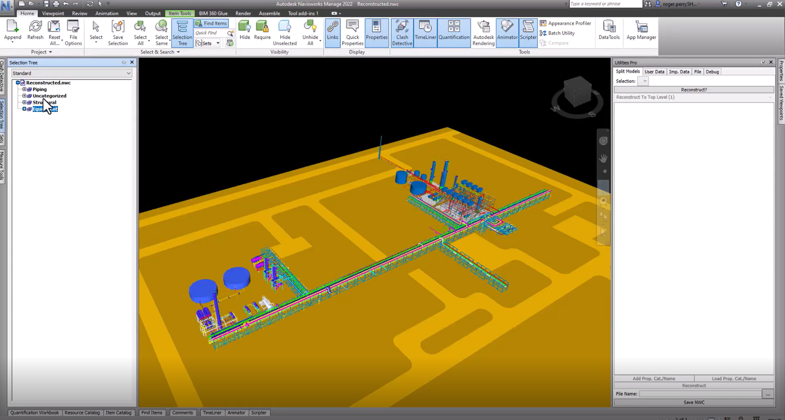Click the file browse ellipsis button

(768, 394)
